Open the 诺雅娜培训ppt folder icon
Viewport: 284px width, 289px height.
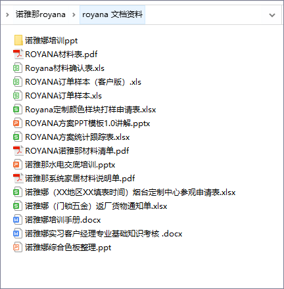point(18,41)
